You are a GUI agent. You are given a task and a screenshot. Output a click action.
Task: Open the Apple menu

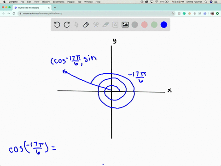click(4, 2)
